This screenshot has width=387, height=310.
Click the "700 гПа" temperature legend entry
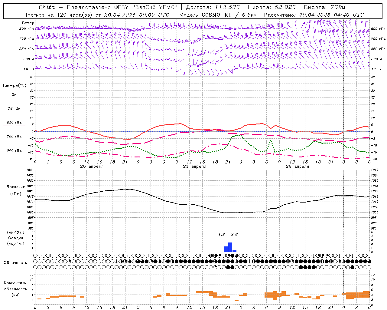point(14,137)
